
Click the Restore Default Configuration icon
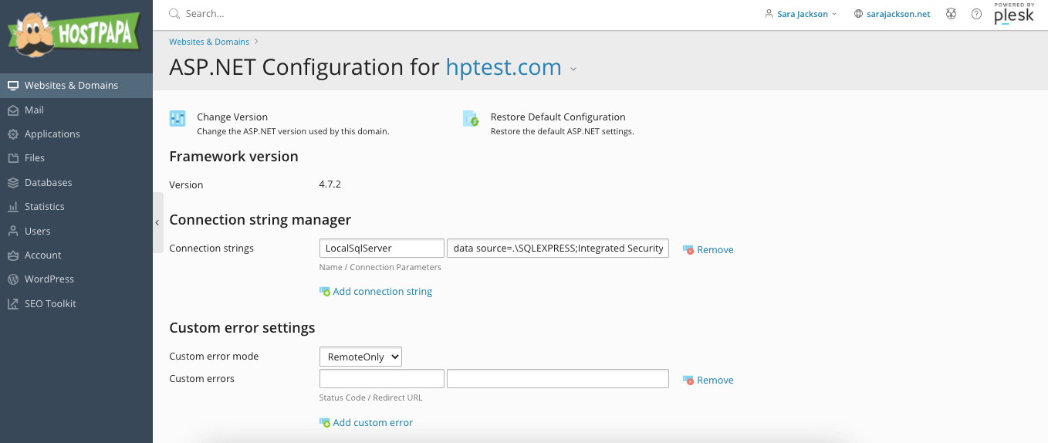tap(471, 118)
